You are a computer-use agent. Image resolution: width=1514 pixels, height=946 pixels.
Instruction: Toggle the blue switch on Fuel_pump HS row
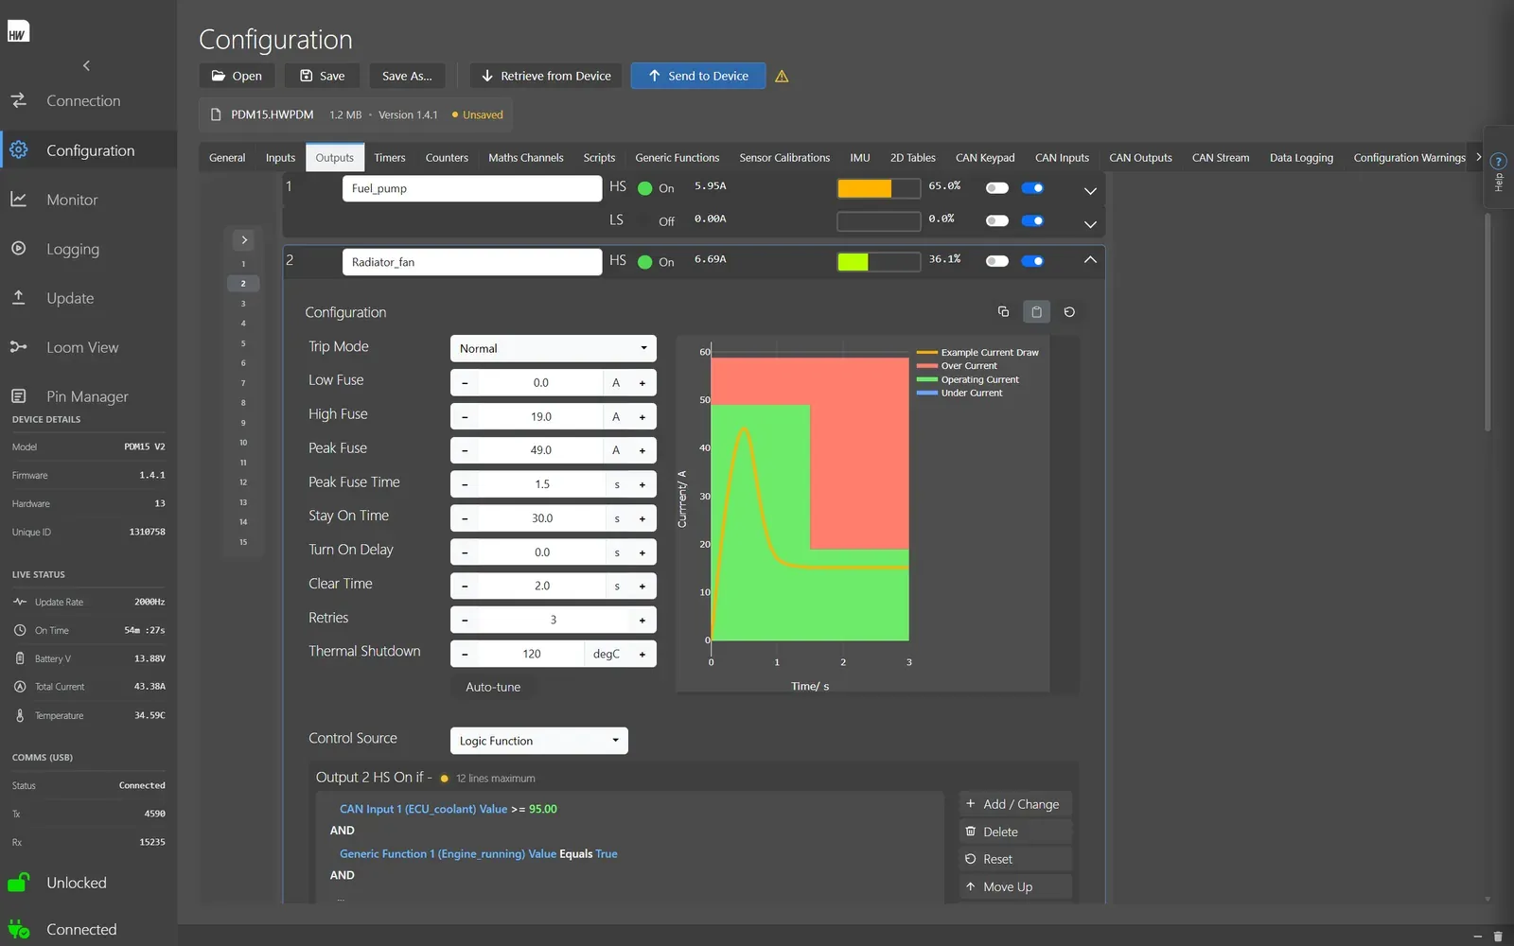click(x=1032, y=188)
